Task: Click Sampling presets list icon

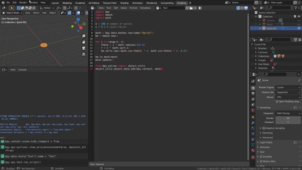Action: pos(295,108)
